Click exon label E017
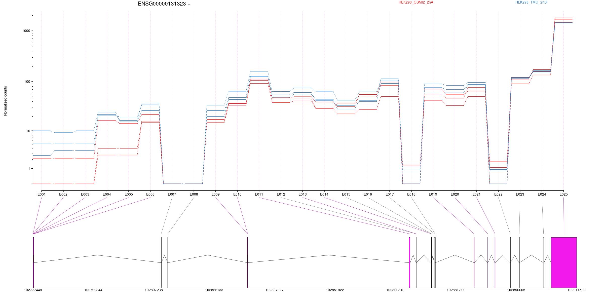This screenshot has height=302, width=604. point(390,194)
